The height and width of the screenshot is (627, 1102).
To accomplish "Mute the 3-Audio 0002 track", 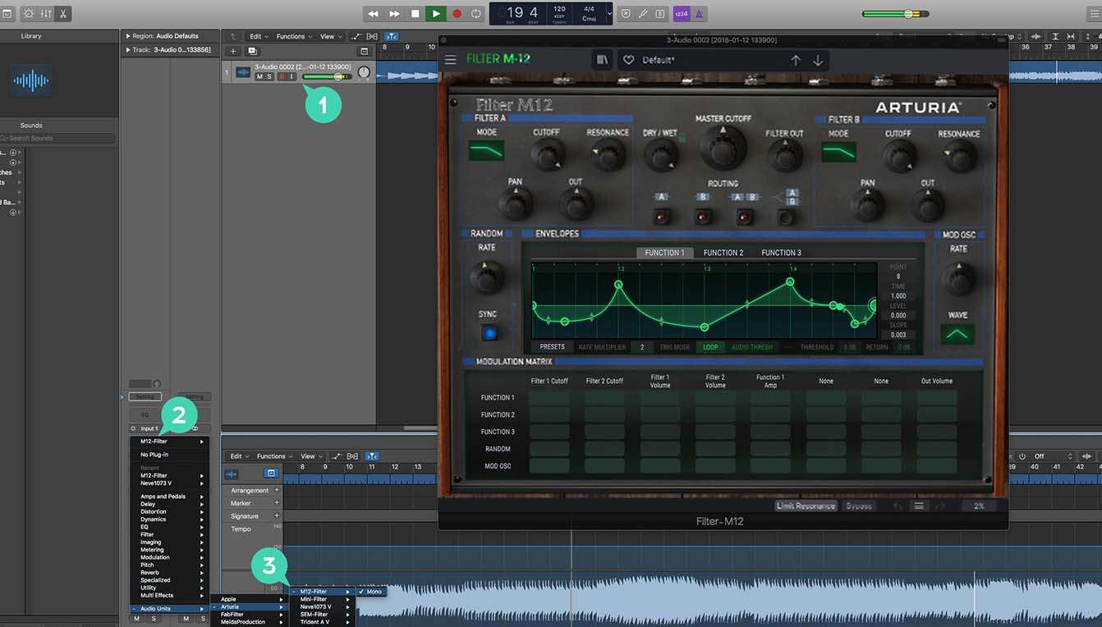I will click(x=260, y=76).
